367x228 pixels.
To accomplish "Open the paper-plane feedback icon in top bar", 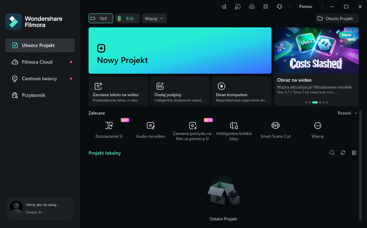I will pyautogui.click(x=224, y=7).
